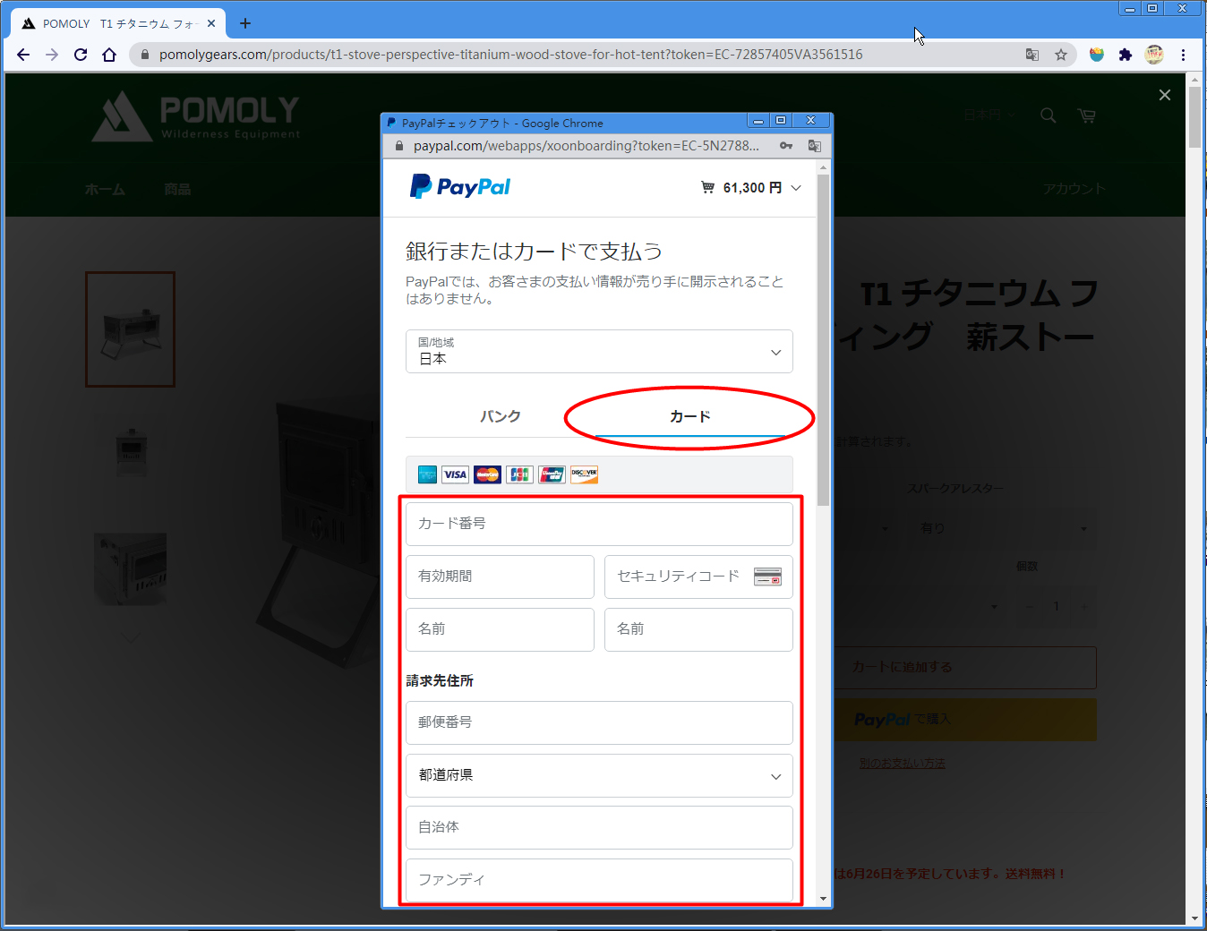
Task: Select the カード tab
Action: [x=690, y=416]
